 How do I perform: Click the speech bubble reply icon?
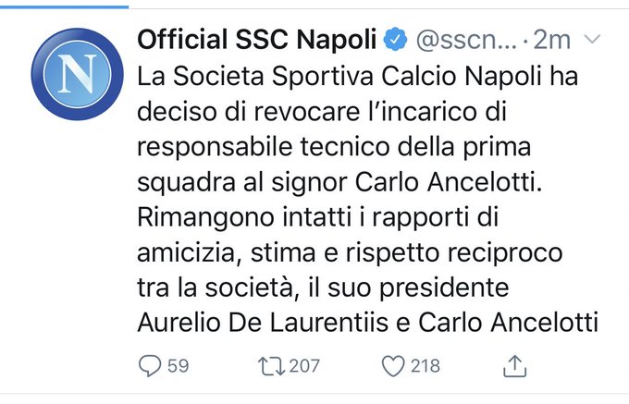150,366
